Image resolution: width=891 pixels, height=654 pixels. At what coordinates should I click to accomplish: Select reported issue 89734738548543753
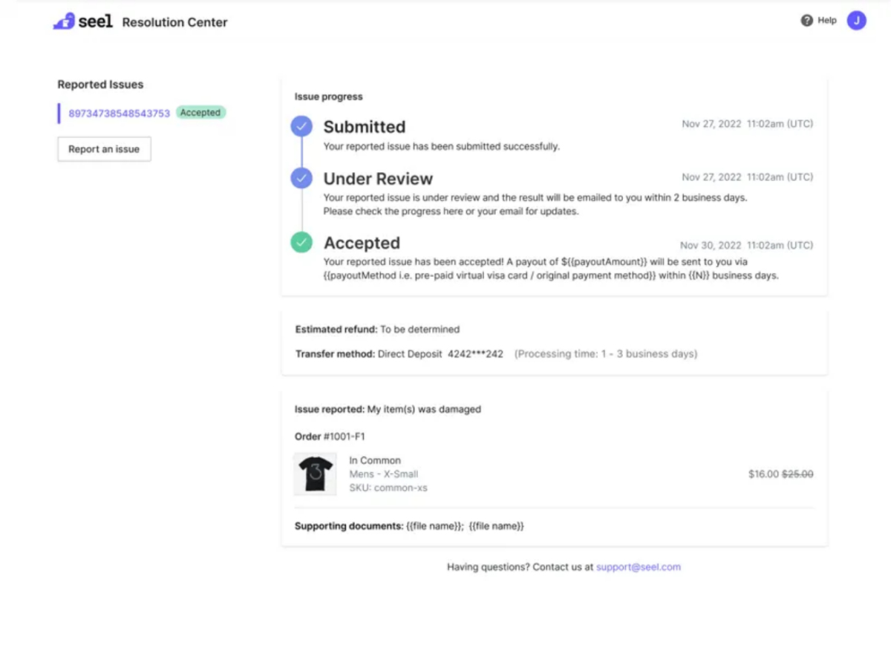119,114
